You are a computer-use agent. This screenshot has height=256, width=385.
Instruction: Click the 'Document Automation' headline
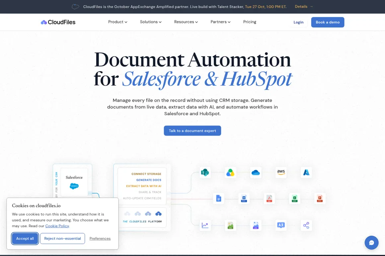point(192,60)
